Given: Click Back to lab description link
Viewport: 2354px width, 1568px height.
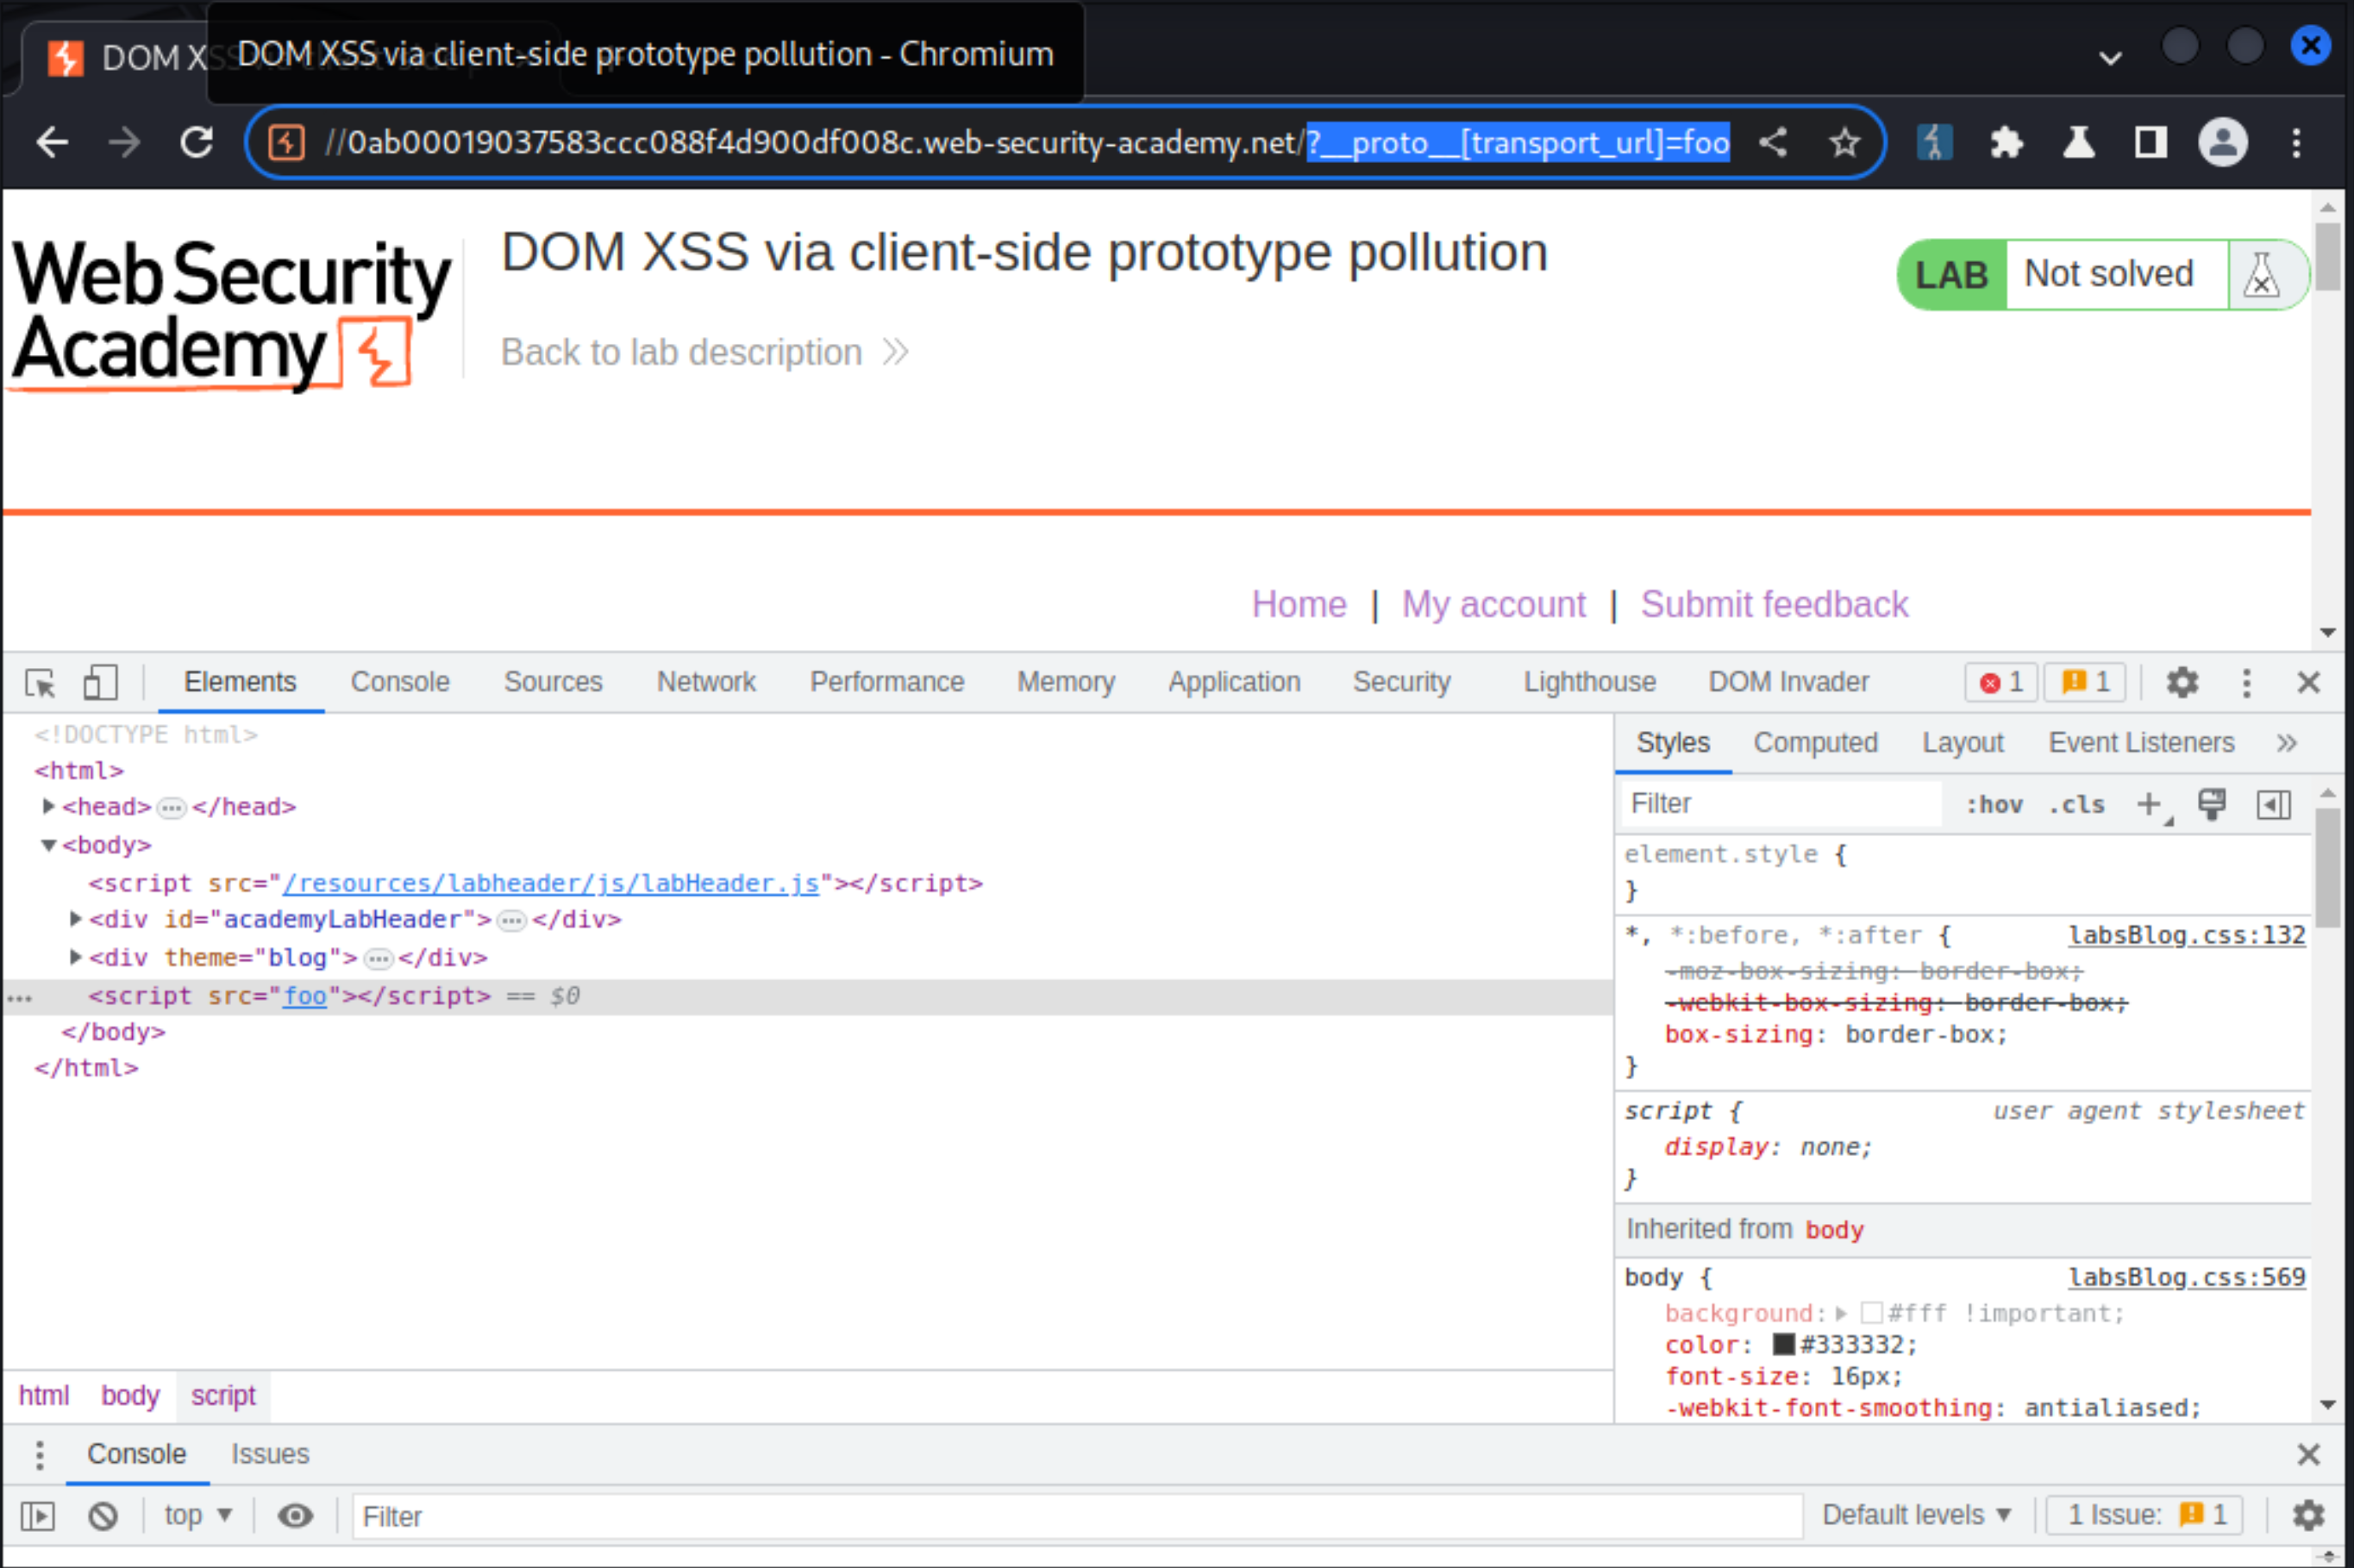Looking at the screenshot, I should (704, 353).
